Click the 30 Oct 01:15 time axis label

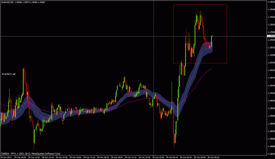pyautogui.click(x=172, y=157)
